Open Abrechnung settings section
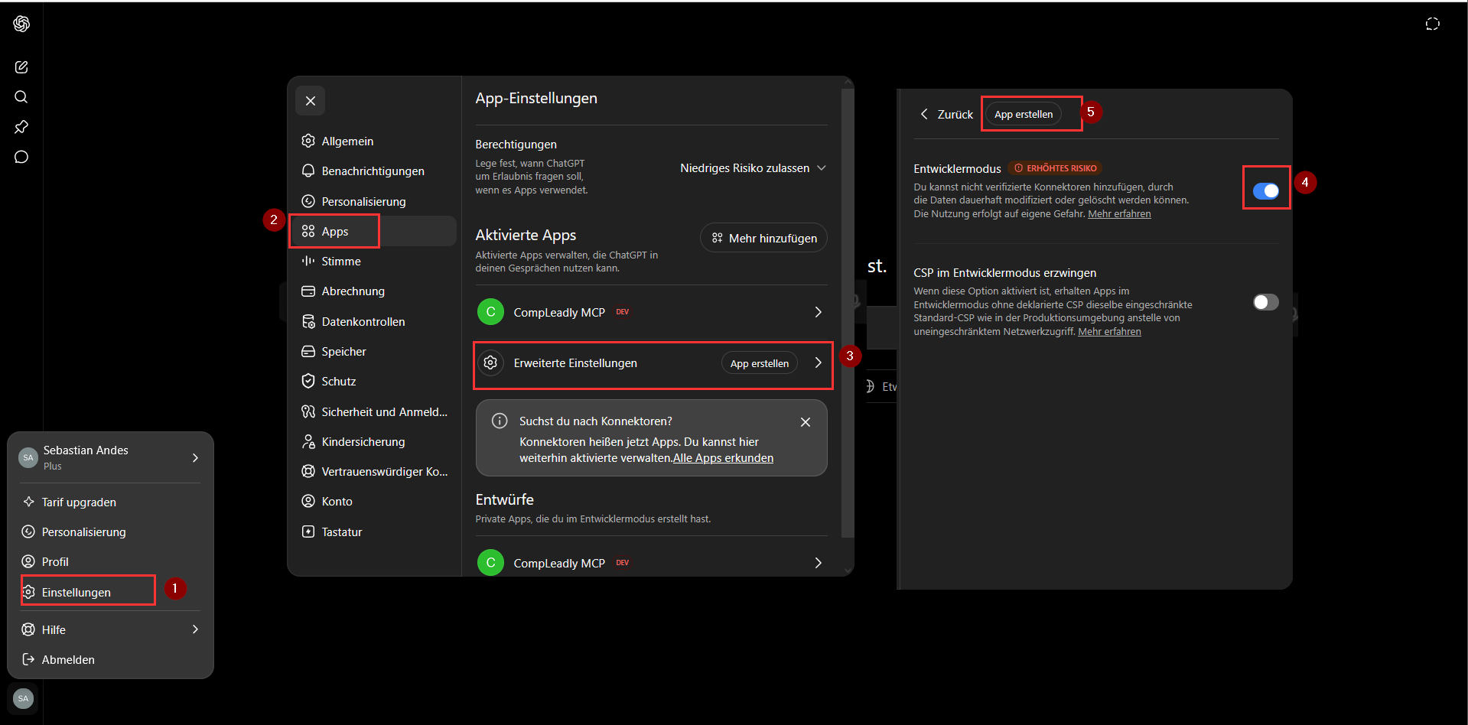 click(x=373, y=291)
